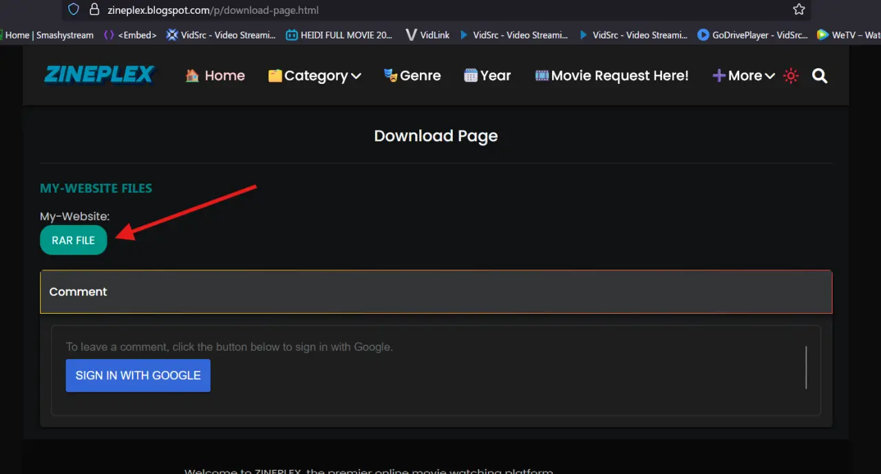
Task: Click the Comment section header
Action: click(x=436, y=292)
